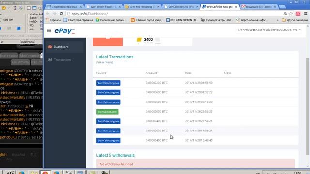Image resolution: width=310 pixels, height=174 pixels.
Task: Click the red extension icon in toolbar
Action: (x=298, y=14)
